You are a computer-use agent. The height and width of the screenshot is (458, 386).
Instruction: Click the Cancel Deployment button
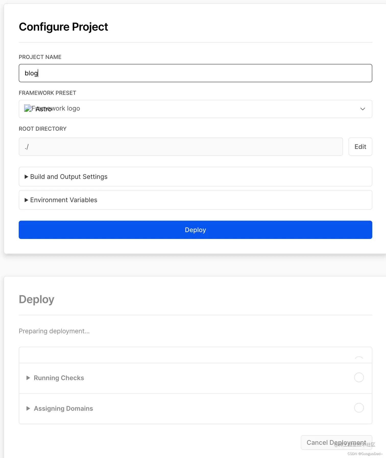click(x=336, y=442)
